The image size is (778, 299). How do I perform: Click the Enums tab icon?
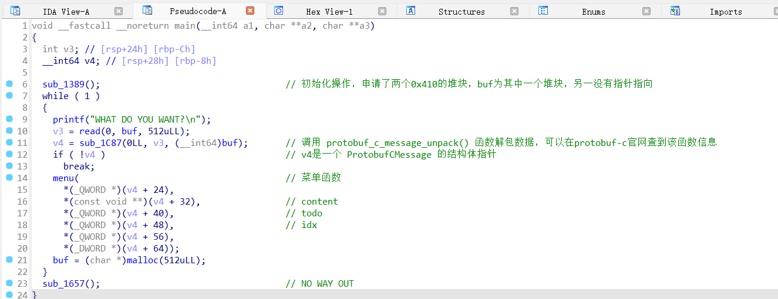(x=543, y=11)
